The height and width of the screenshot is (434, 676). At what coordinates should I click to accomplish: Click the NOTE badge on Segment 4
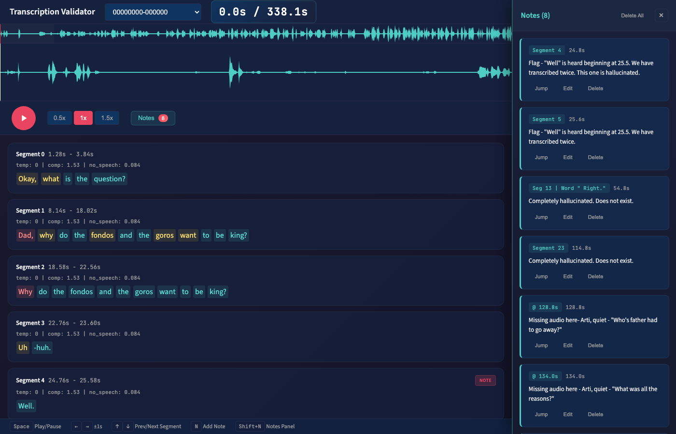point(485,380)
